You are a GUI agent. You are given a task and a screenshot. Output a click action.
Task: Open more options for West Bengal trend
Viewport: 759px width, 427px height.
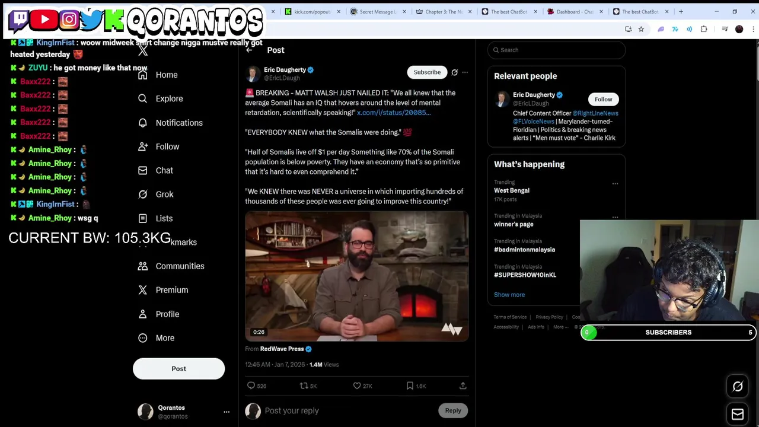pyautogui.click(x=615, y=184)
